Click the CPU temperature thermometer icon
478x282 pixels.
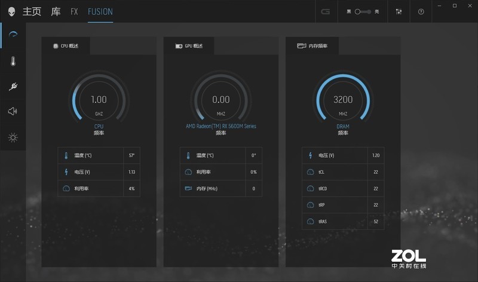point(66,155)
